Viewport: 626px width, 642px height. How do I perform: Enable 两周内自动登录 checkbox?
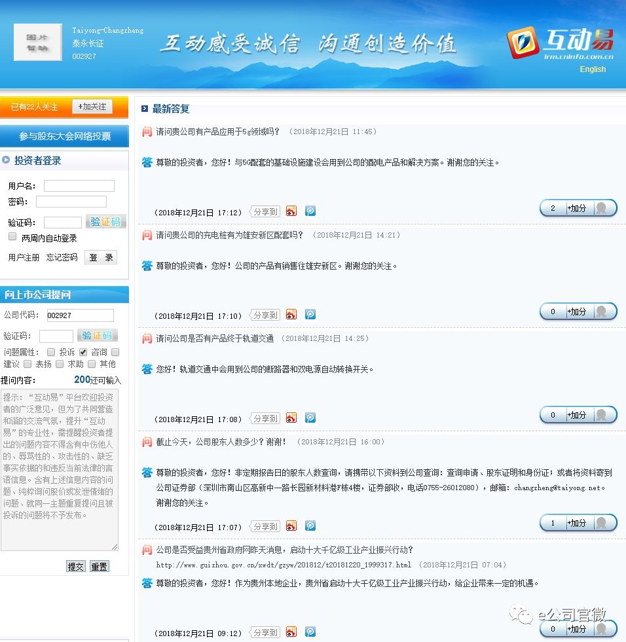click(x=12, y=237)
